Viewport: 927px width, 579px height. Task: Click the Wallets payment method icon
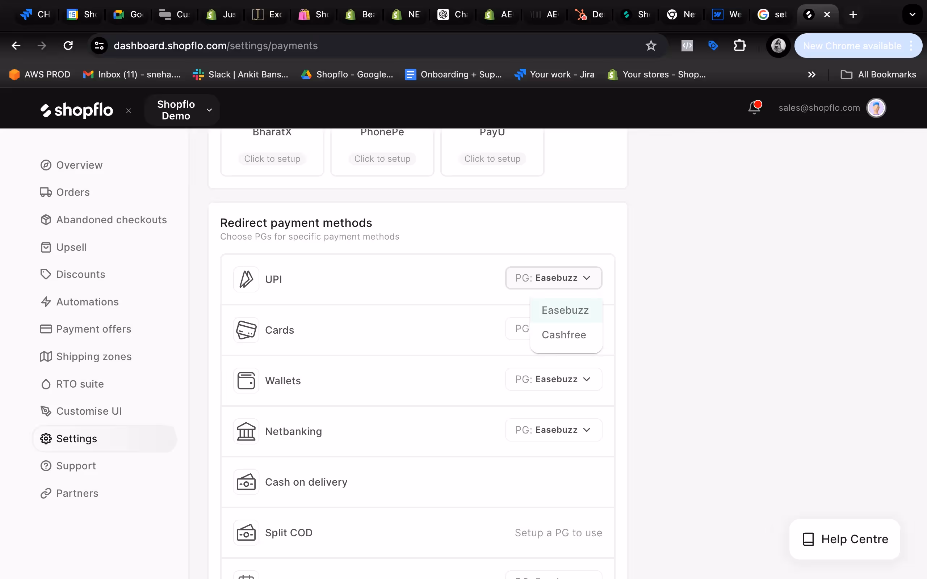[246, 381]
